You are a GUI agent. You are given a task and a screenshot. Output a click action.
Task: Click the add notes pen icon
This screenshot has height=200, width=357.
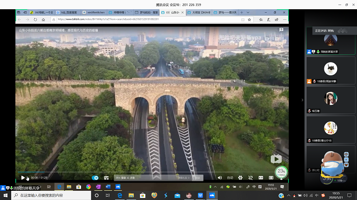click(269, 20)
